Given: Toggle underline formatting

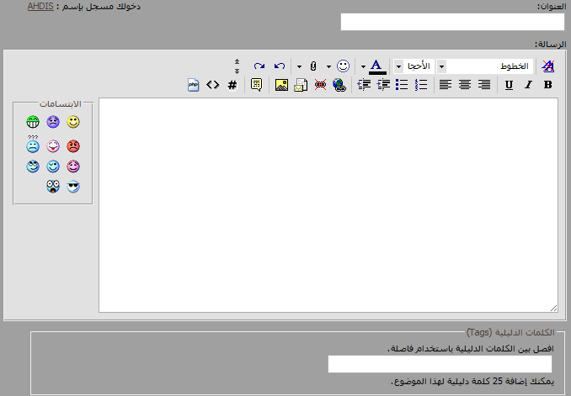Looking at the screenshot, I should [x=509, y=84].
